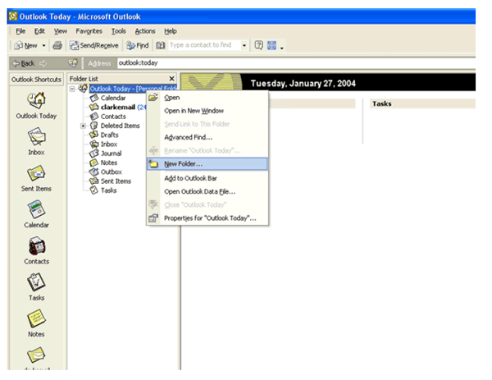Click the Outlook Shortcuts group button
The height and width of the screenshot is (380, 492).
coord(36,80)
